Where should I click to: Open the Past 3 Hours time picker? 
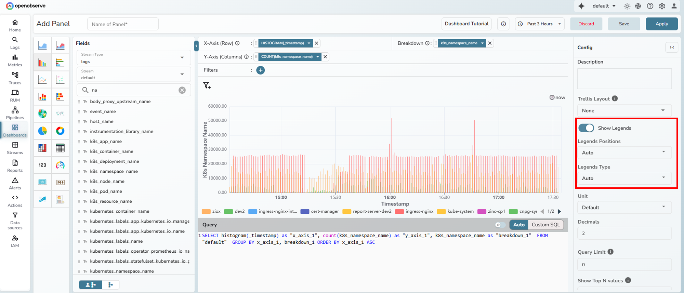pyautogui.click(x=540, y=24)
